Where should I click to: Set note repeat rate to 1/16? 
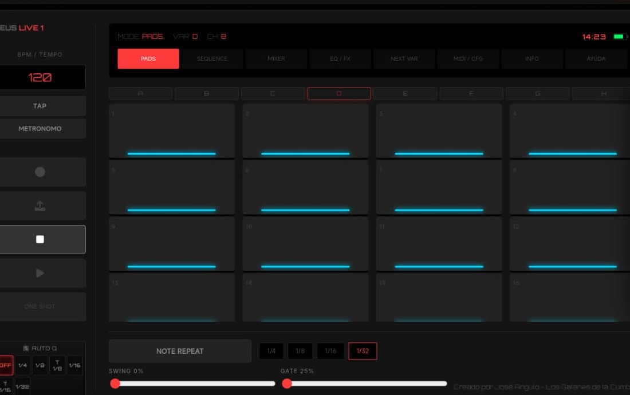tap(330, 351)
